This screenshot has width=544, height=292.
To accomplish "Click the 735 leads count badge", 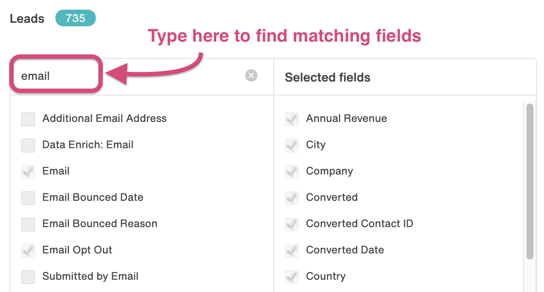I will 76,18.
